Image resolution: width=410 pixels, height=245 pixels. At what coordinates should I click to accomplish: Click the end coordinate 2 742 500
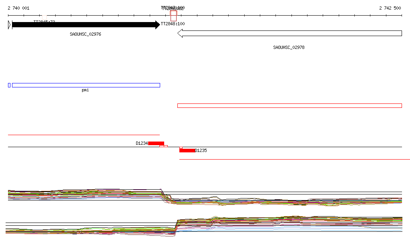point(390,8)
